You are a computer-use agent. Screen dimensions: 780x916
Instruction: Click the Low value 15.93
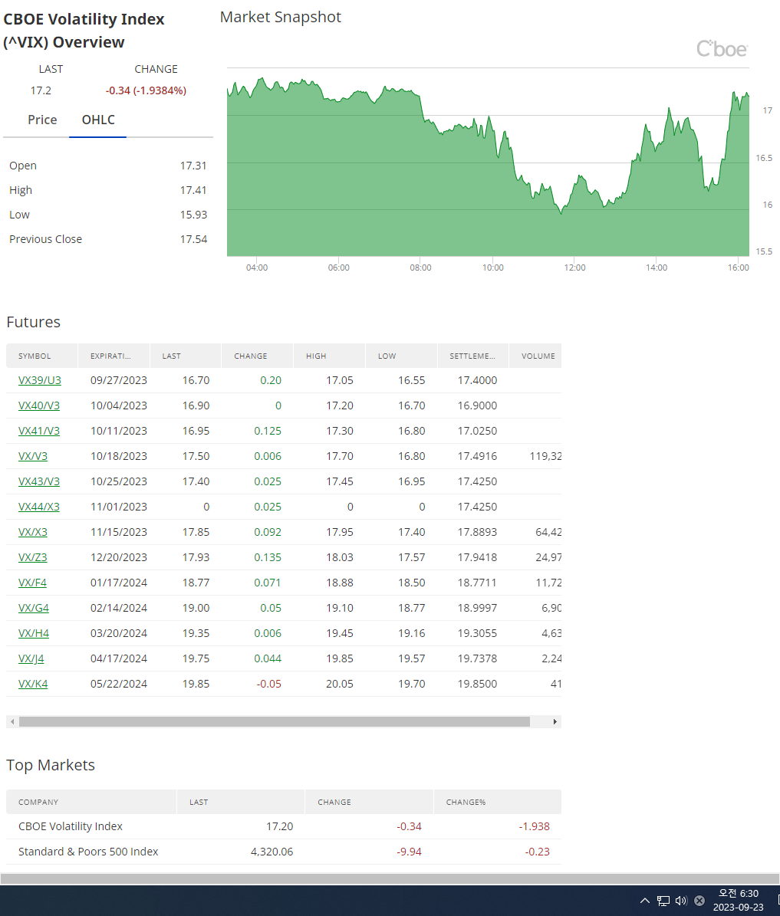click(193, 215)
